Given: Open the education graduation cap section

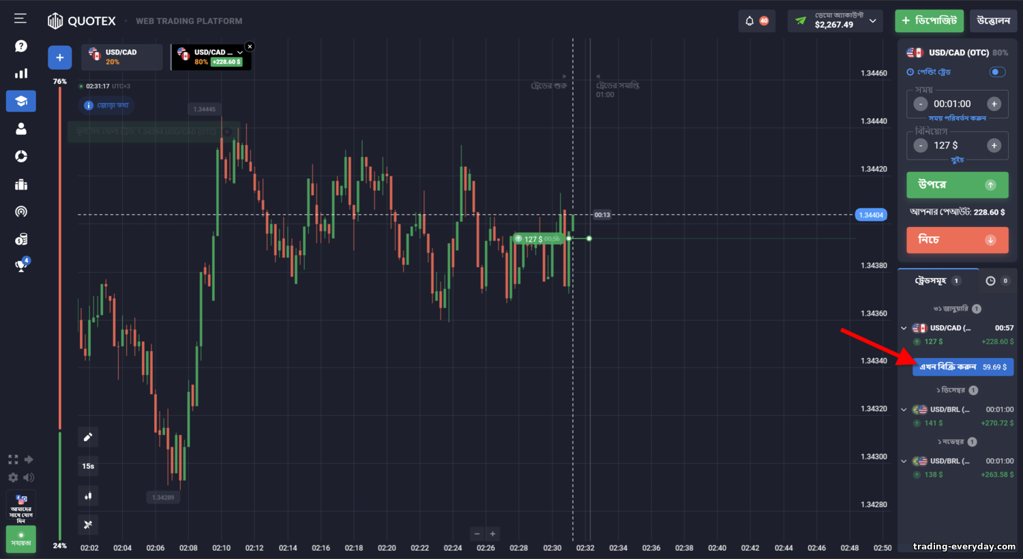Looking at the screenshot, I should click(21, 101).
